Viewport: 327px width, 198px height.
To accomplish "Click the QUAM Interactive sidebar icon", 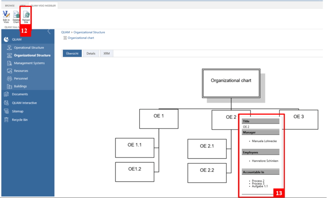I will [x=7, y=103].
